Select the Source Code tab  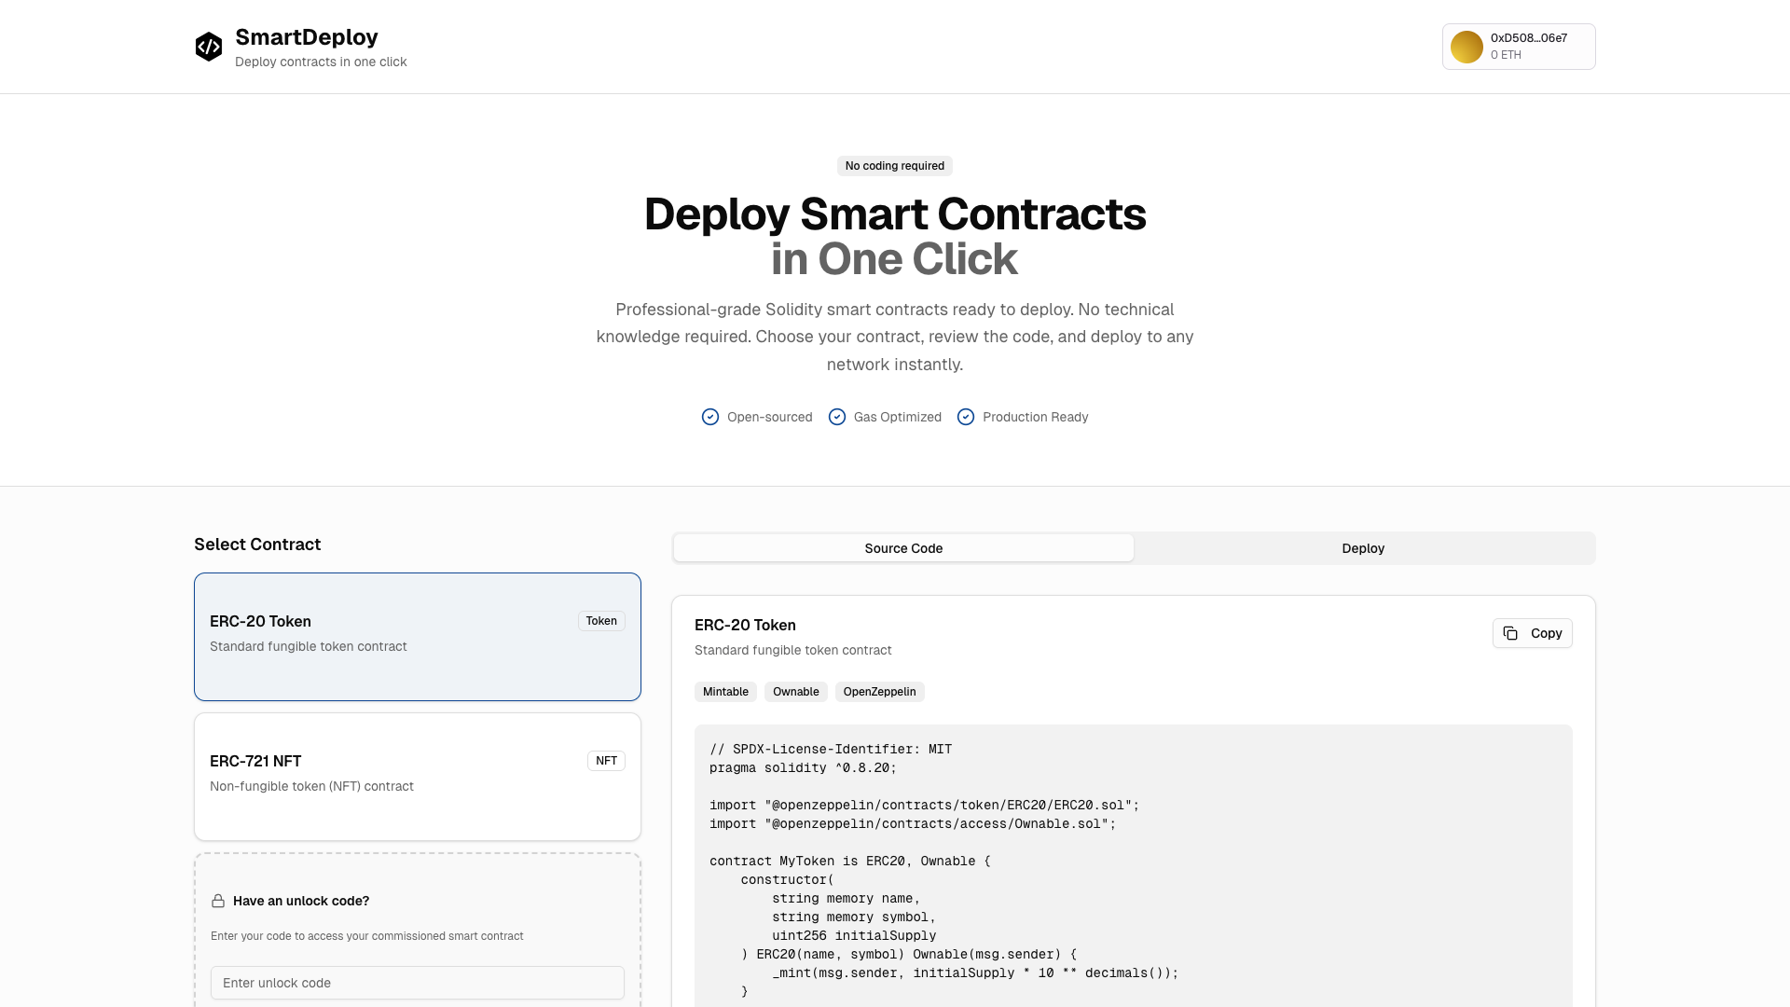[x=903, y=548]
